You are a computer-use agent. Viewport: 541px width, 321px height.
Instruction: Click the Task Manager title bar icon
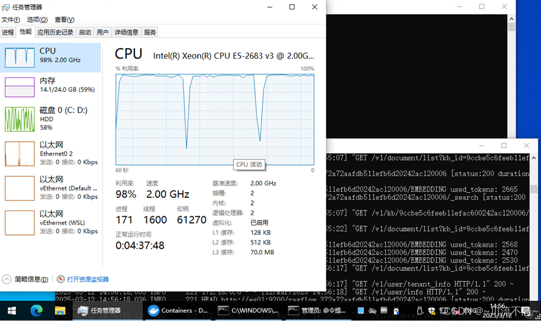point(6,7)
